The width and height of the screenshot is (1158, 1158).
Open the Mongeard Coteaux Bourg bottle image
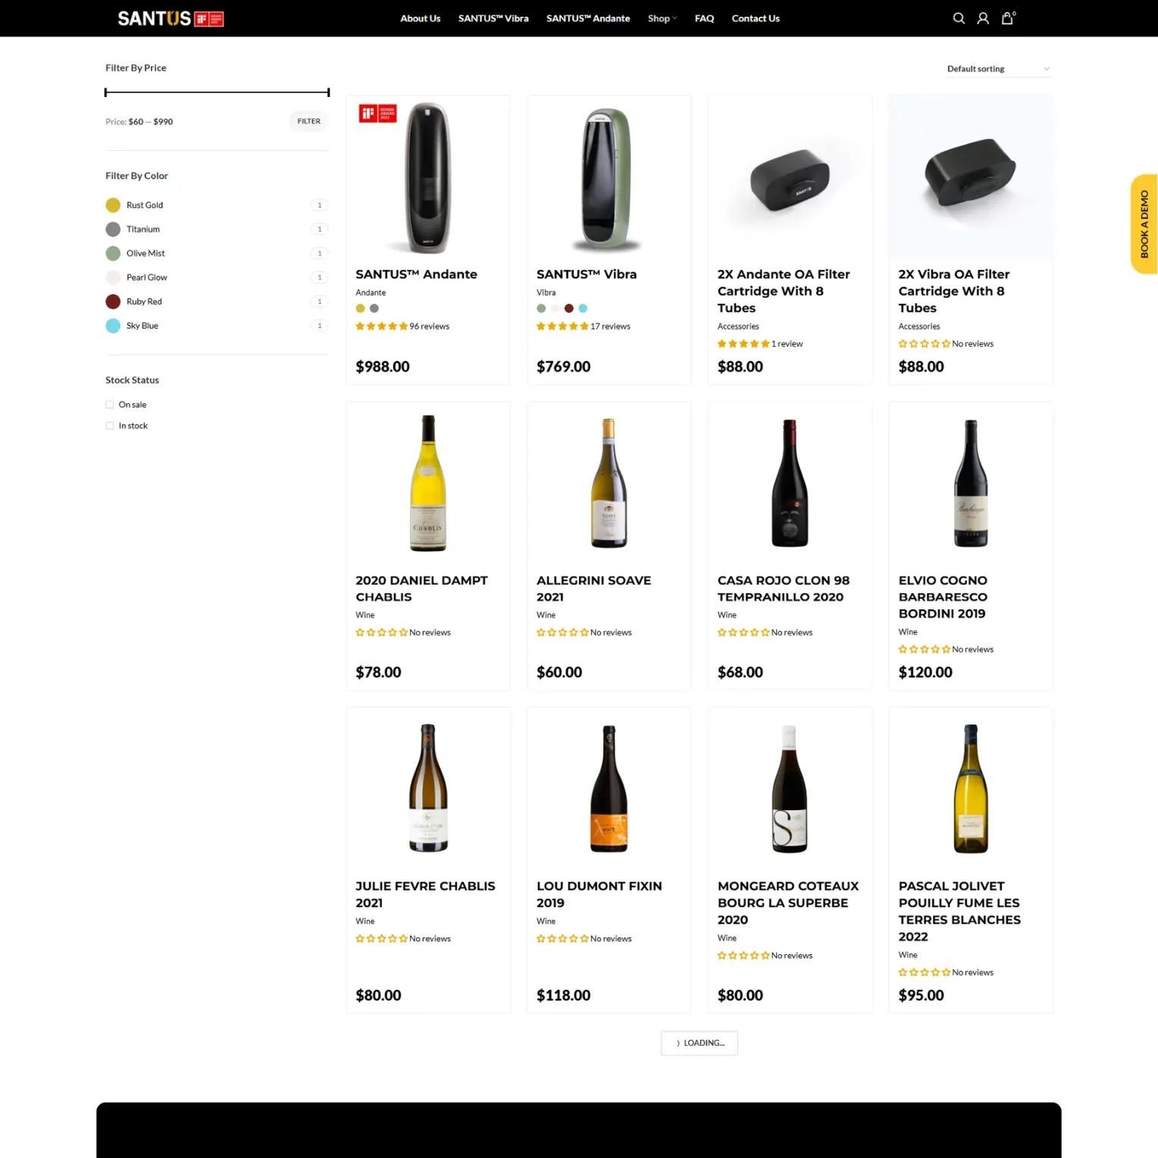(x=790, y=789)
